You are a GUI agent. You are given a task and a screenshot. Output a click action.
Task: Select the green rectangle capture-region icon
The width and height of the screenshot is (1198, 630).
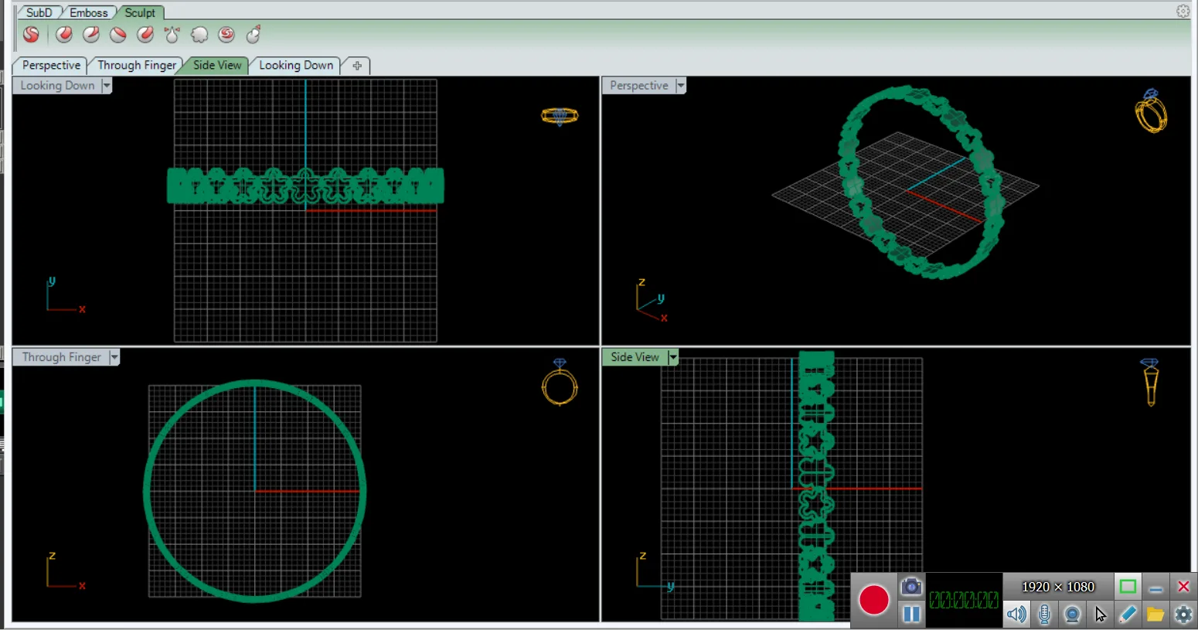[x=1128, y=587]
